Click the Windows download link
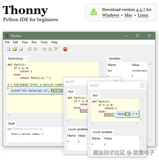This screenshot has height=160, width=159. click(111, 15)
